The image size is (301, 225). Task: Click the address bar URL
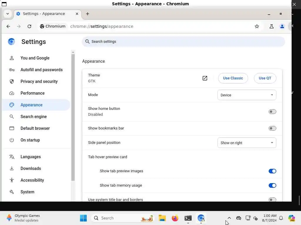(x=102, y=26)
